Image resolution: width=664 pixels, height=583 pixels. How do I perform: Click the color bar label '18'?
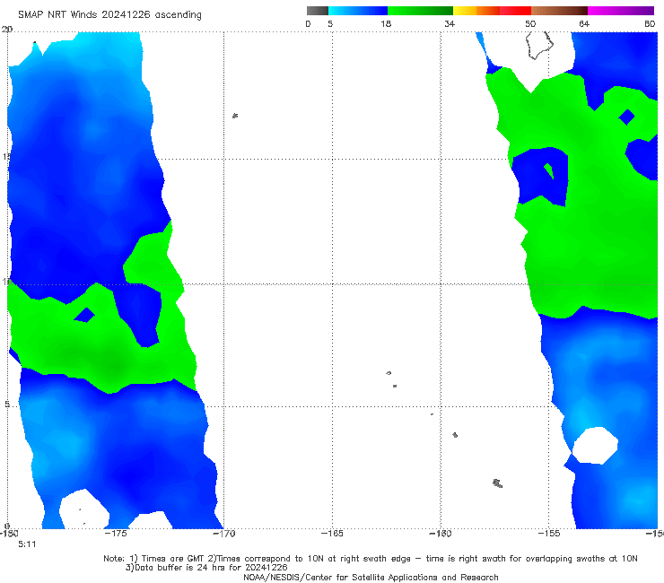pos(385,23)
